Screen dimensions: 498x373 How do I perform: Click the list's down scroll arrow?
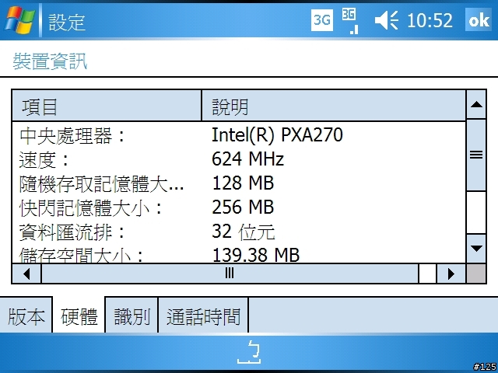[x=476, y=249]
